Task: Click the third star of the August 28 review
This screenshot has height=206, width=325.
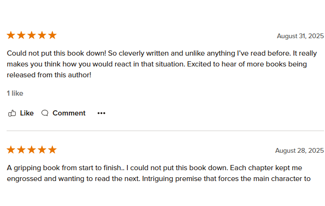Action: click(32, 150)
